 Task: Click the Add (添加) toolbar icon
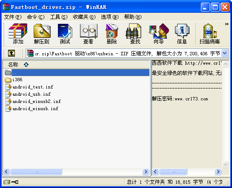pos(18,34)
